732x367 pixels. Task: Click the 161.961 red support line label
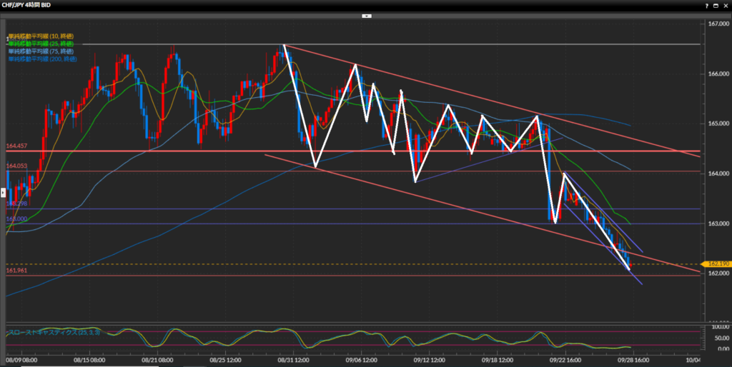point(16,271)
